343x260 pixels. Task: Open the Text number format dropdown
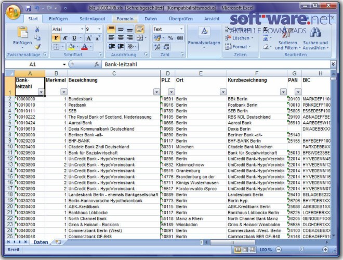(x=181, y=29)
